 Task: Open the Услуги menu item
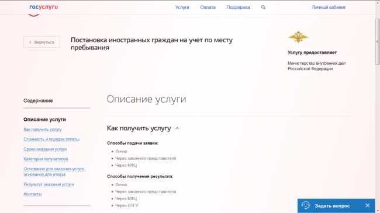pyautogui.click(x=182, y=7)
